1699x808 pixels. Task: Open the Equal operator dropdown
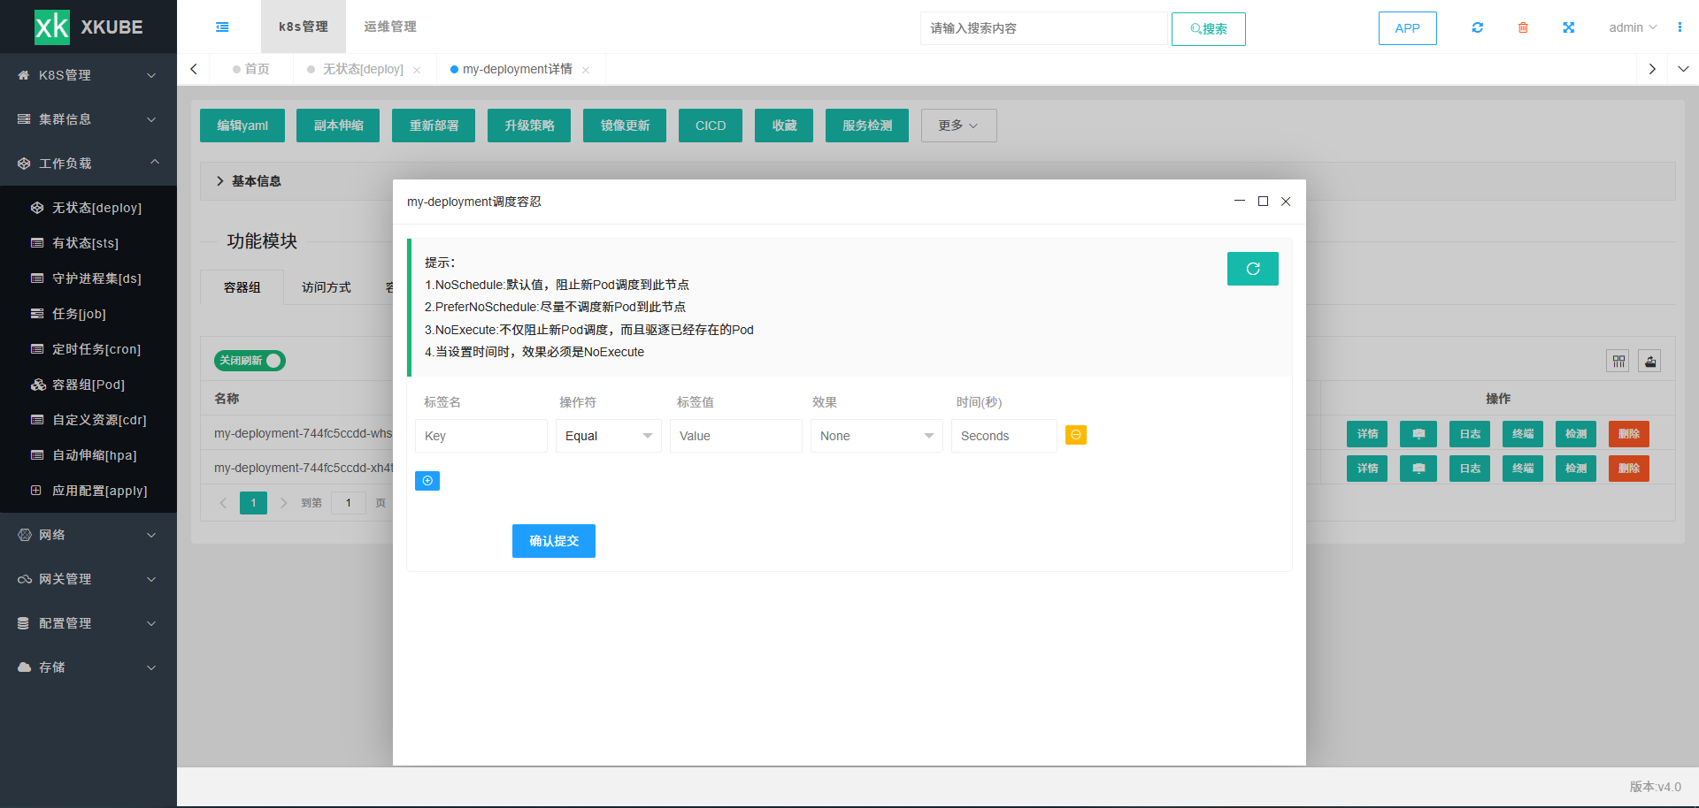click(608, 436)
